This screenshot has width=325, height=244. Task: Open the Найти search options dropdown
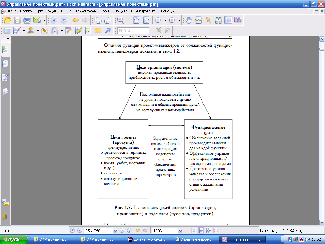tap(151, 30)
